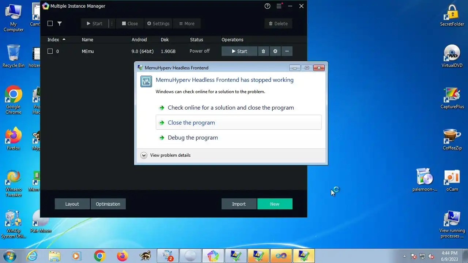This screenshot has width=468, height=263.
Task: Click the Name column header
Action: point(87,39)
